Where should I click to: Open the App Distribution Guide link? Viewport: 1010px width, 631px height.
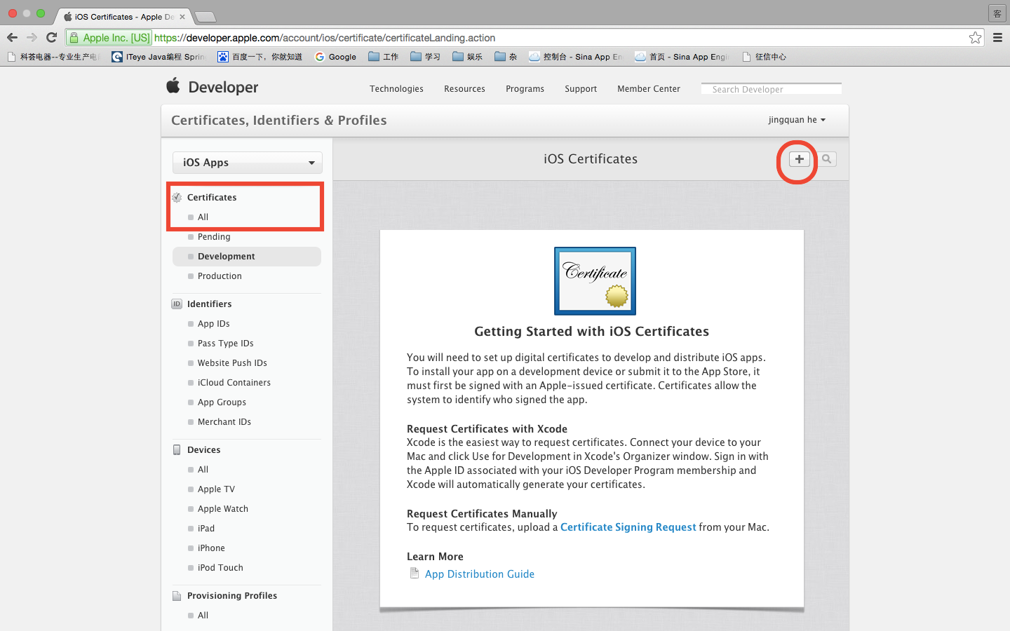pos(480,574)
